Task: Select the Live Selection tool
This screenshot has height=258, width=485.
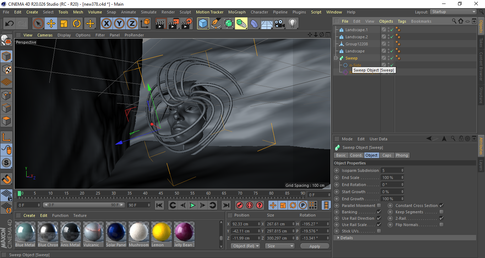Action: pyautogui.click(x=38, y=24)
